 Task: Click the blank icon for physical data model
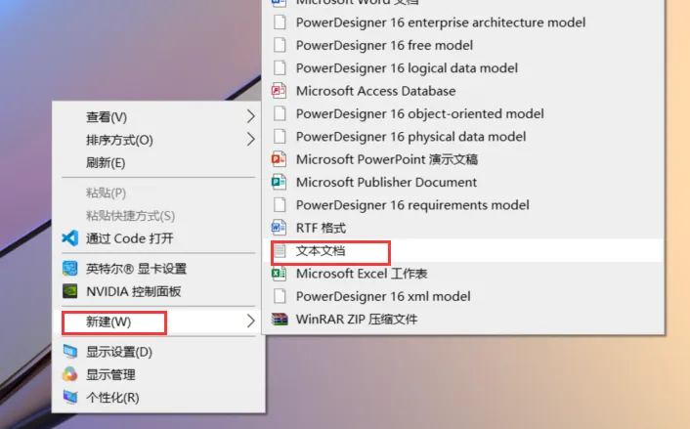click(x=280, y=137)
